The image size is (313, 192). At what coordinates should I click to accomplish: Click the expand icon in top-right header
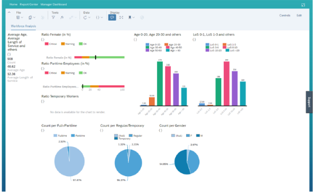pyautogui.click(x=303, y=5)
